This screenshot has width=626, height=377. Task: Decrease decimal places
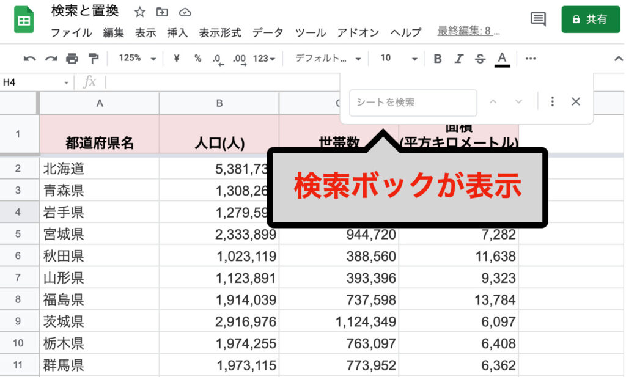218,59
